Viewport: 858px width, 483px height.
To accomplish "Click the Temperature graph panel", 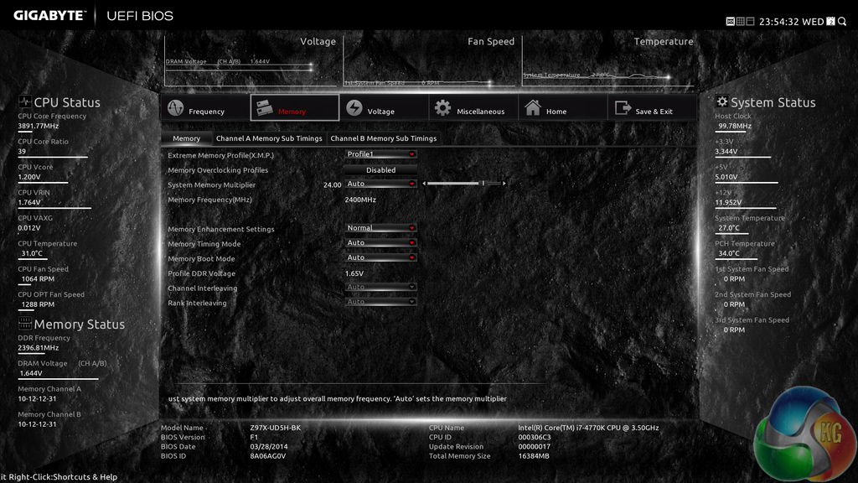I will [608, 60].
